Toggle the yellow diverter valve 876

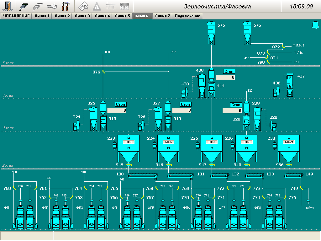coord(104,72)
